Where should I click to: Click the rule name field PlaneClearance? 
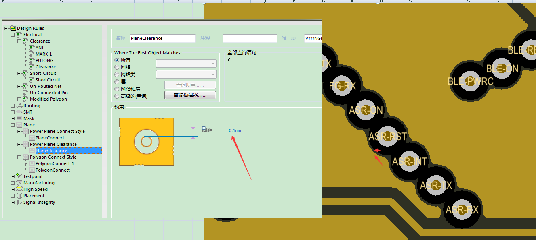tap(162, 38)
